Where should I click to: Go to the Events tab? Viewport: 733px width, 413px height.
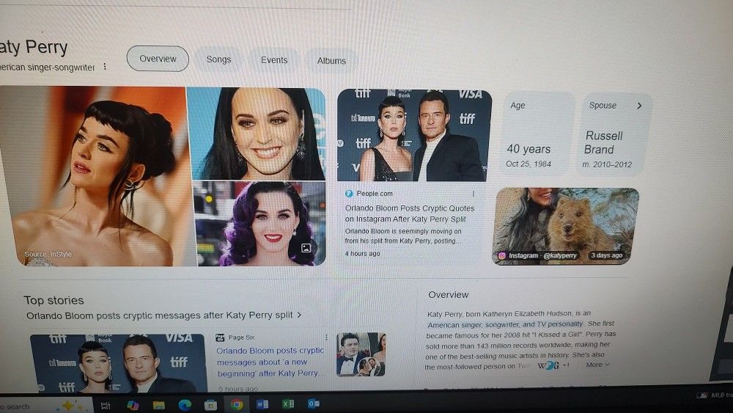(274, 60)
